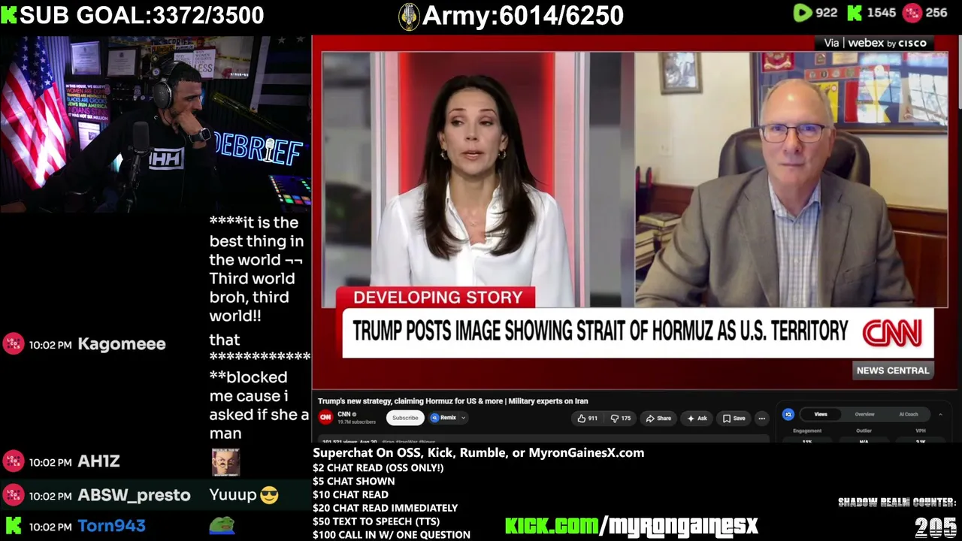Click the Army emblem icon in the top bar
The width and height of the screenshot is (962, 541).
(408, 16)
